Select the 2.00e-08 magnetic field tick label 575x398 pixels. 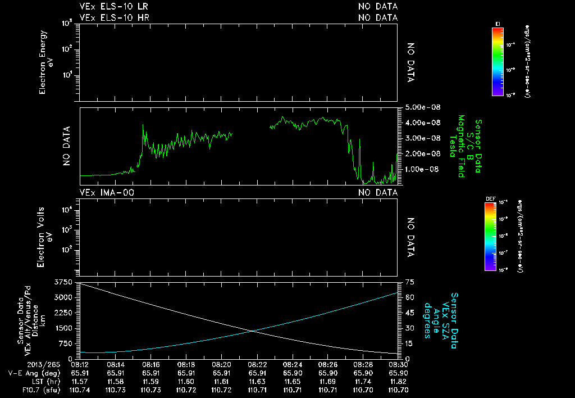point(423,153)
